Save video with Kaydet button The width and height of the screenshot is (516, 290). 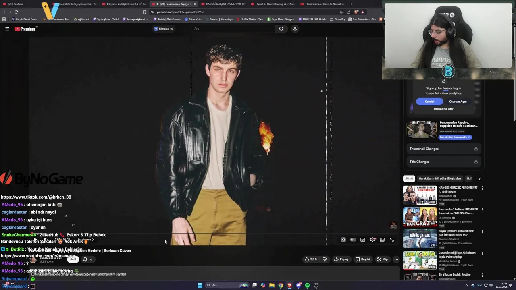tap(363, 259)
